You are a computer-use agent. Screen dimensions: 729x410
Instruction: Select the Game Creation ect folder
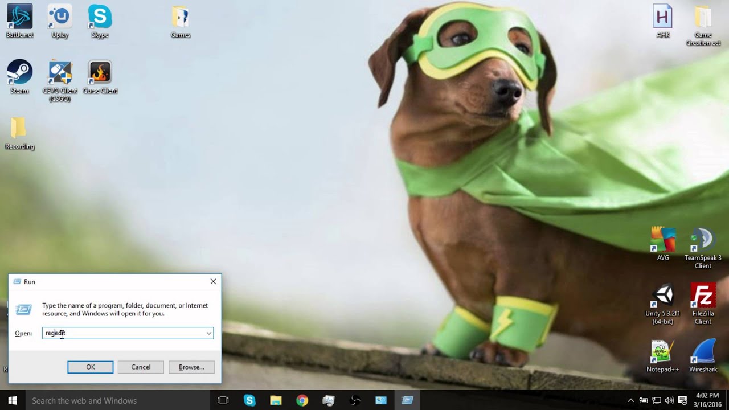pos(703,25)
